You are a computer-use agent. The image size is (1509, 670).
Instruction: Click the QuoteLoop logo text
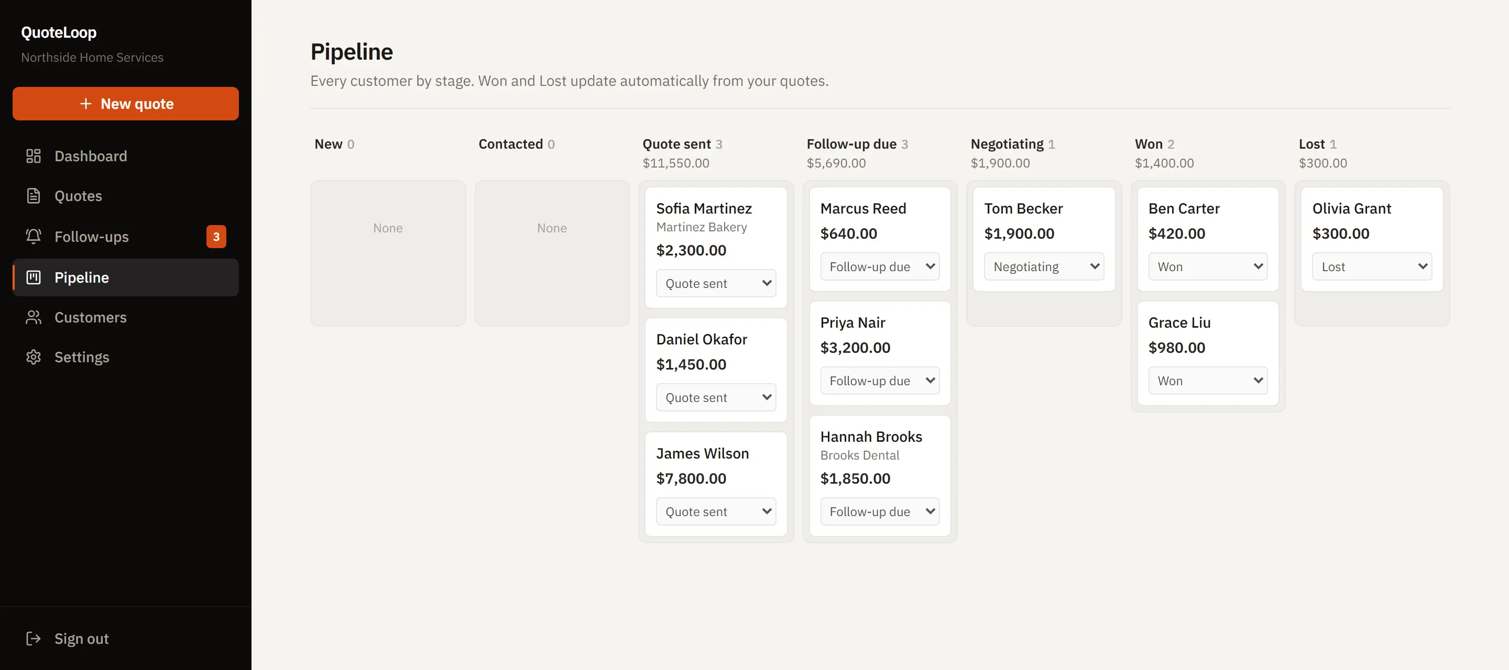click(59, 32)
